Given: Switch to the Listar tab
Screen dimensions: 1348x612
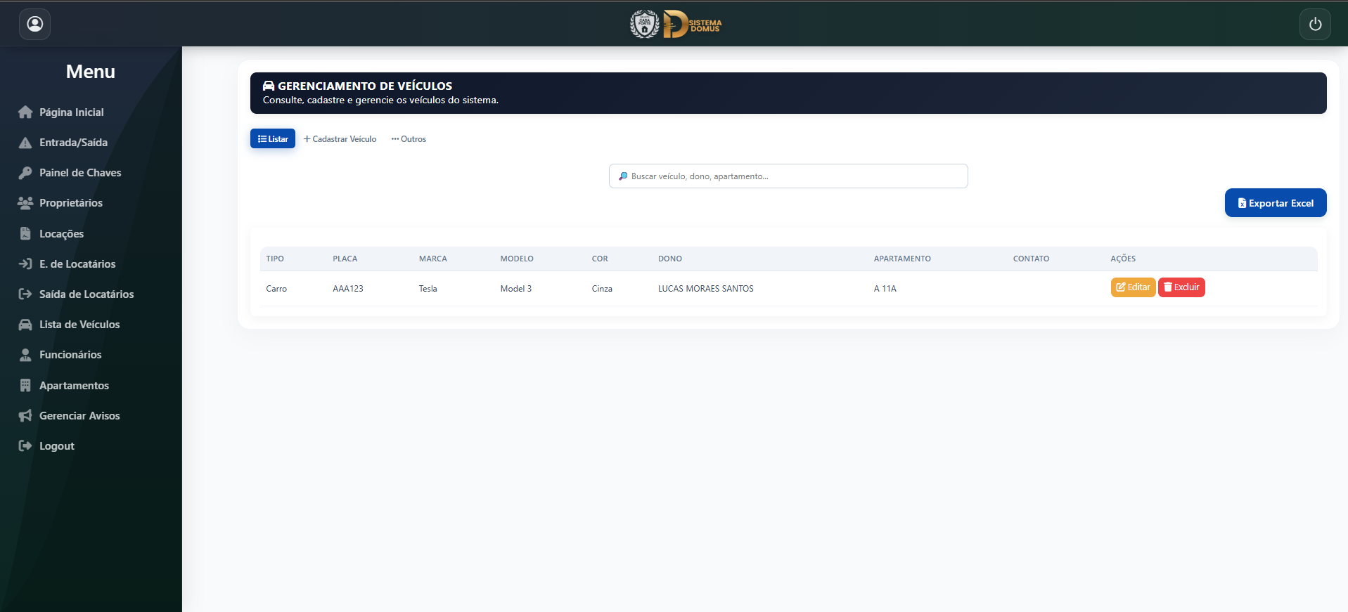Looking at the screenshot, I should pos(273,139).
